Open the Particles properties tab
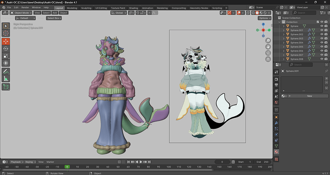Viewport: 330px width, 175px height. click(276, 129)
